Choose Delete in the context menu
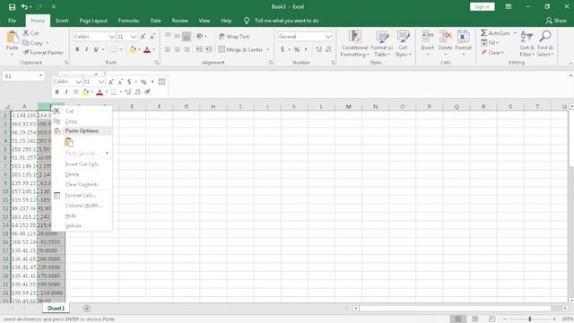The height and width of the screenshot is (323, 574). click(82, 174)
